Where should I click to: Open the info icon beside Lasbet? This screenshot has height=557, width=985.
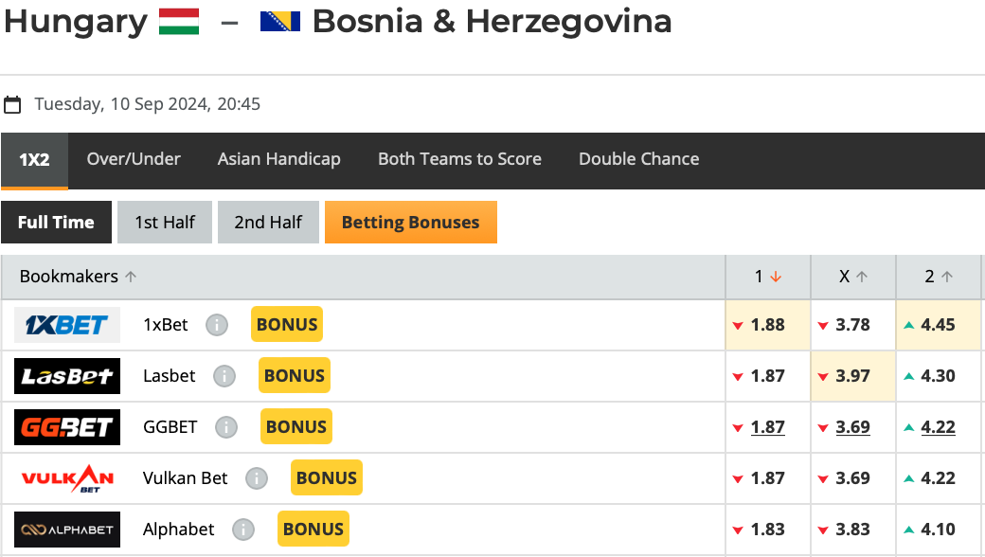tap(224, 376)
